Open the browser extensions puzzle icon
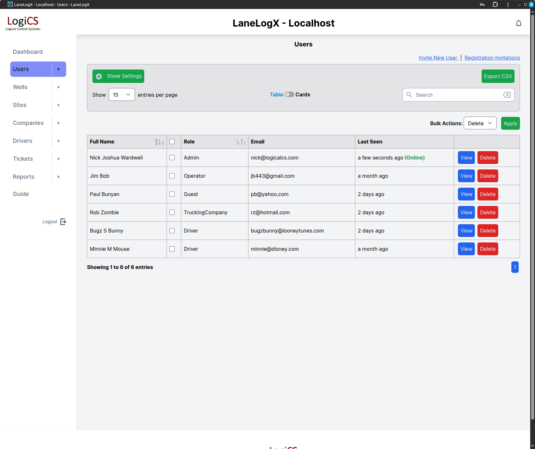 coord(495,4)
